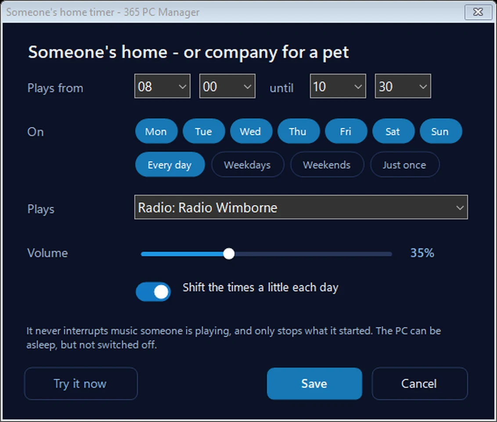This screenshot has width=497, height=422.
Task: Click the volume slider handle
Action: point(229,254)
